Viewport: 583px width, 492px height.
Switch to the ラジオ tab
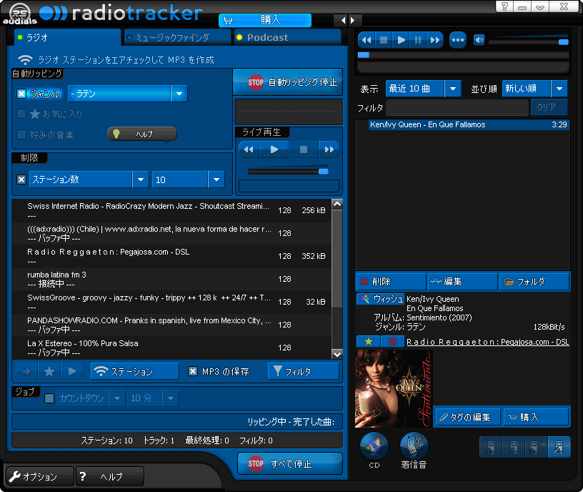(67, 37)
